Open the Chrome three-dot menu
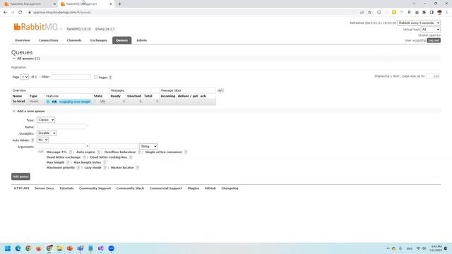Screen dimensions: 452x254 click(x=447, y=13)
